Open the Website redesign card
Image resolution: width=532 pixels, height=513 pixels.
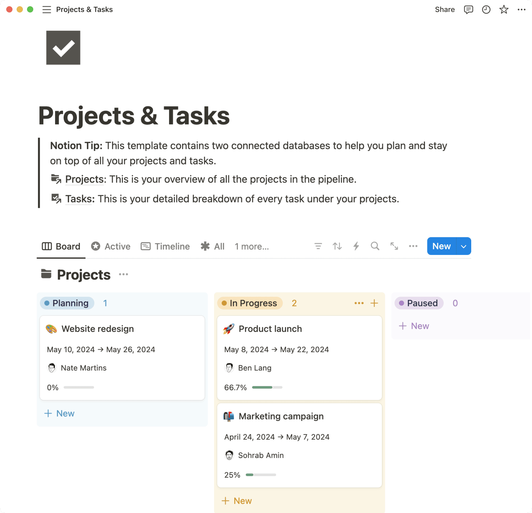(x=98, y=329)
